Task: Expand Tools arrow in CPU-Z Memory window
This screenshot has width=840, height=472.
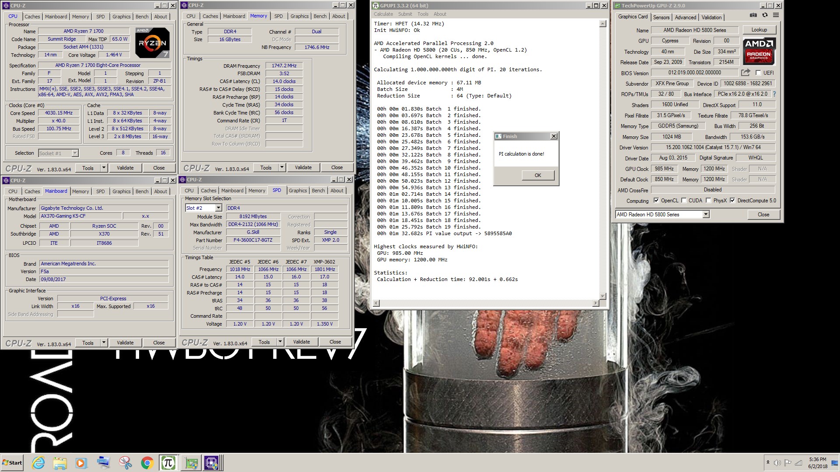Action: coord(282,167)
